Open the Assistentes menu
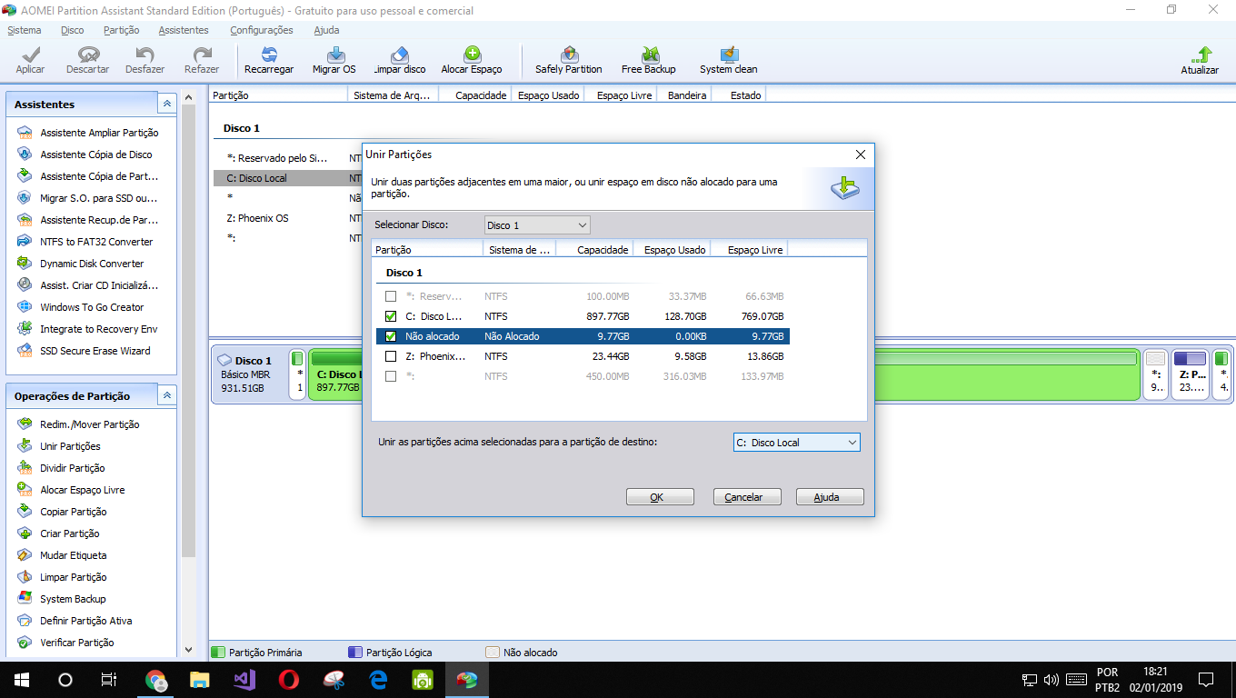 click(x=184, y=30)
